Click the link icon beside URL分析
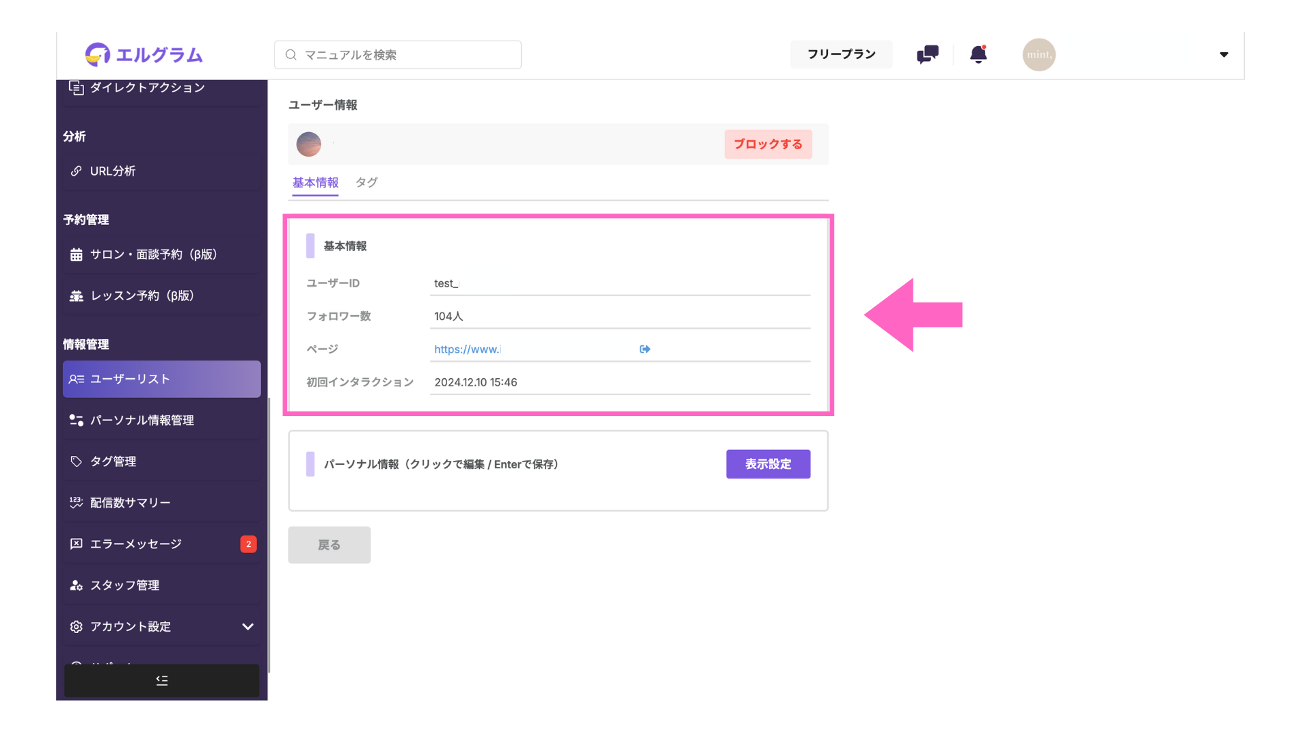This screenshot has width=1301, height=732. (76, 171)
